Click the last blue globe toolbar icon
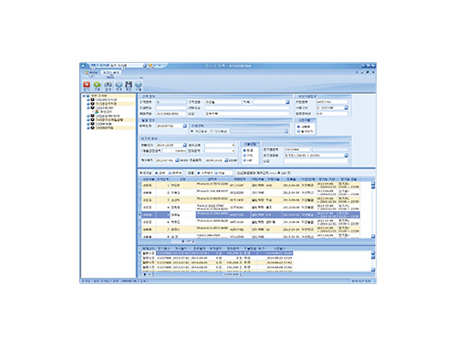The height and width of the screenshot is (346, 456). (x=139, y=85)
